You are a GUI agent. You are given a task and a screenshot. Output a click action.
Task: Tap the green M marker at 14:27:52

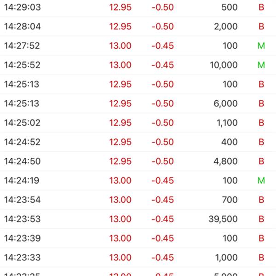pyautogui.click(x=261, y=46)
